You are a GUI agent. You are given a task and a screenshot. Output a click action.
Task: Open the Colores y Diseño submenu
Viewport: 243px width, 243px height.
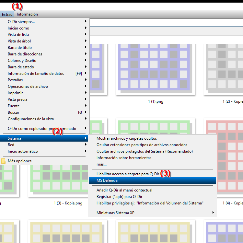click(45, 61)
